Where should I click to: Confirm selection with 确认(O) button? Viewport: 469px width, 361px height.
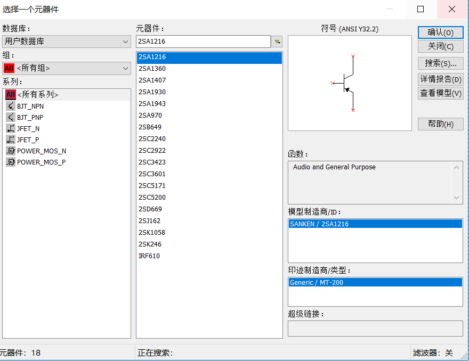click(x=441, y=32)
